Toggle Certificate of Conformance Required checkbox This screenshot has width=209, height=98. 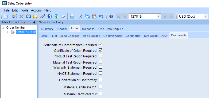click(100, 45)
